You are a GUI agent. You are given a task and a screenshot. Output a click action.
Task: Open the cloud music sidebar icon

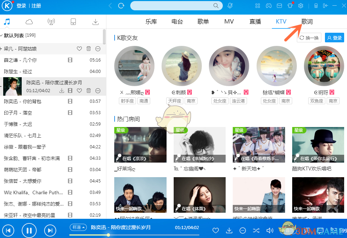point(29,22)
